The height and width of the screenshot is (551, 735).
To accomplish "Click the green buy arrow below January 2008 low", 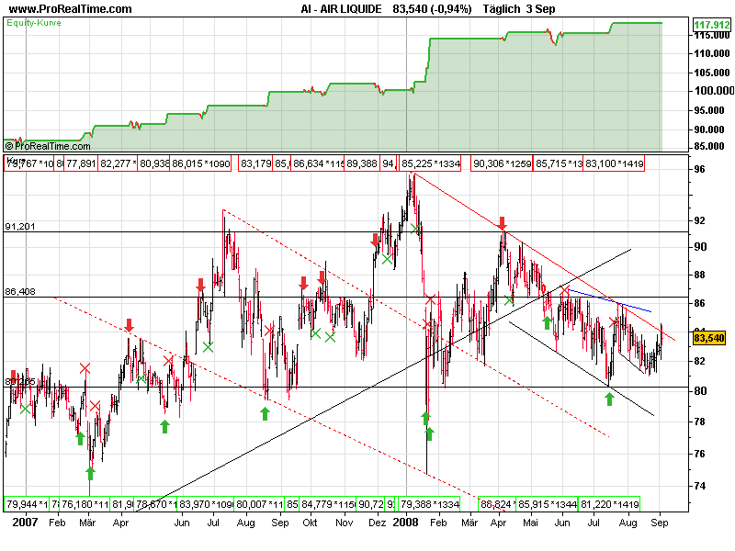I will [429, 433].
